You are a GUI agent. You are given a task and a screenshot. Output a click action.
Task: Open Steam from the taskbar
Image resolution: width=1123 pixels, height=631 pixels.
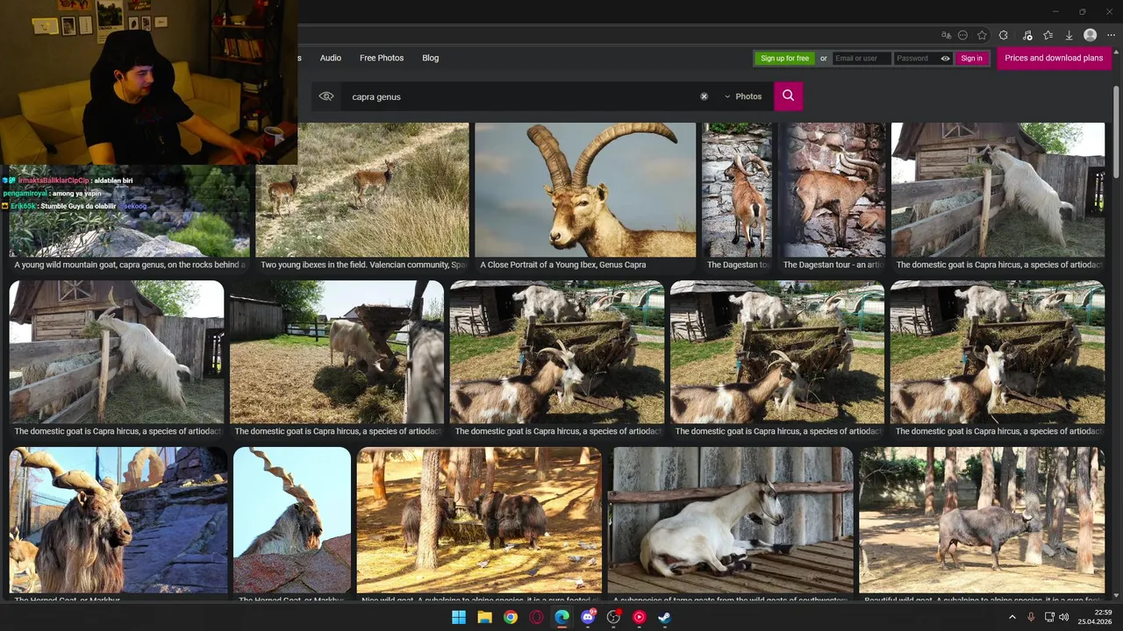tap(665, 617)
